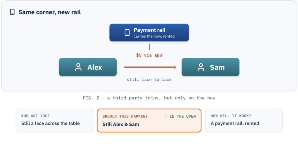This screenshot has width=298, height=151.
Task: Click the 'IN THE OPEN' status badge
Action: pos(180,117)
